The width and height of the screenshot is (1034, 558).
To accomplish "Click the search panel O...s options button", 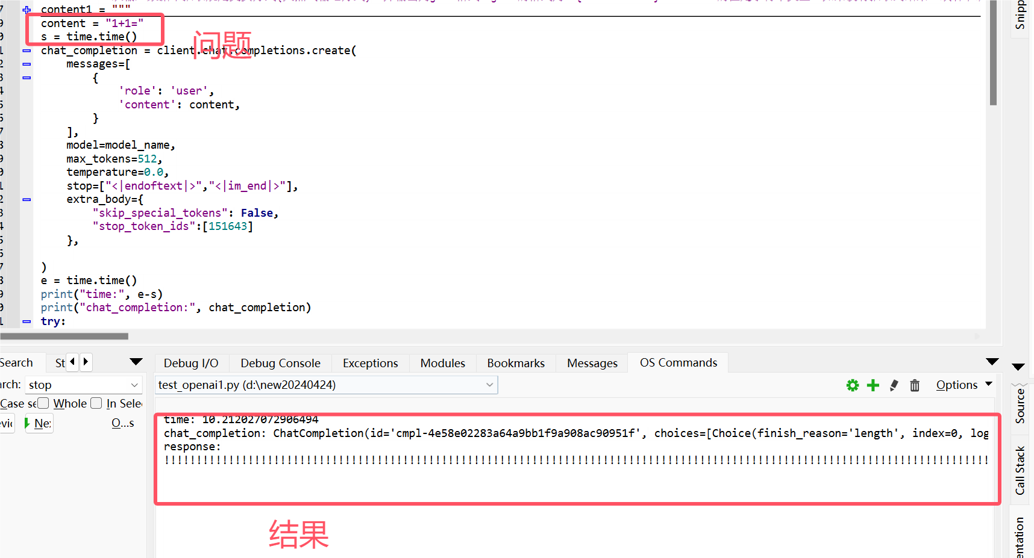I will point(123,423).
